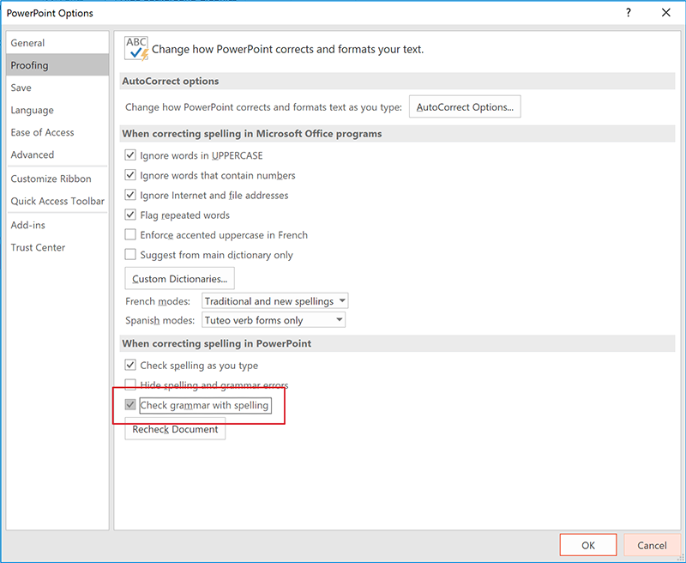
Task: Click the AutoCorrect Options button
Action: (x=465, y=107)
